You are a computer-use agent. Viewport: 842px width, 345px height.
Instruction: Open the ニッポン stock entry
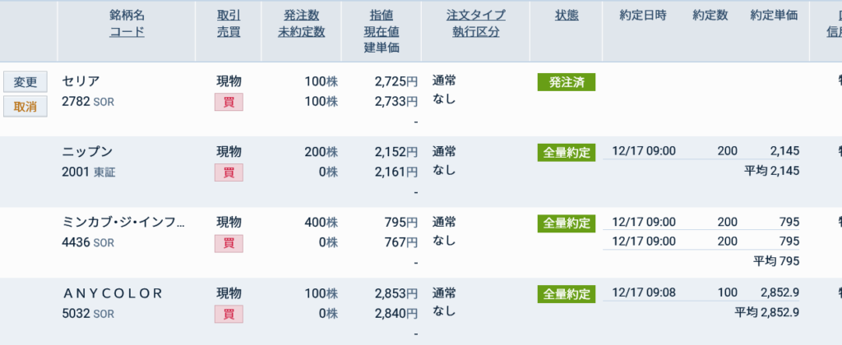(87, 152)
